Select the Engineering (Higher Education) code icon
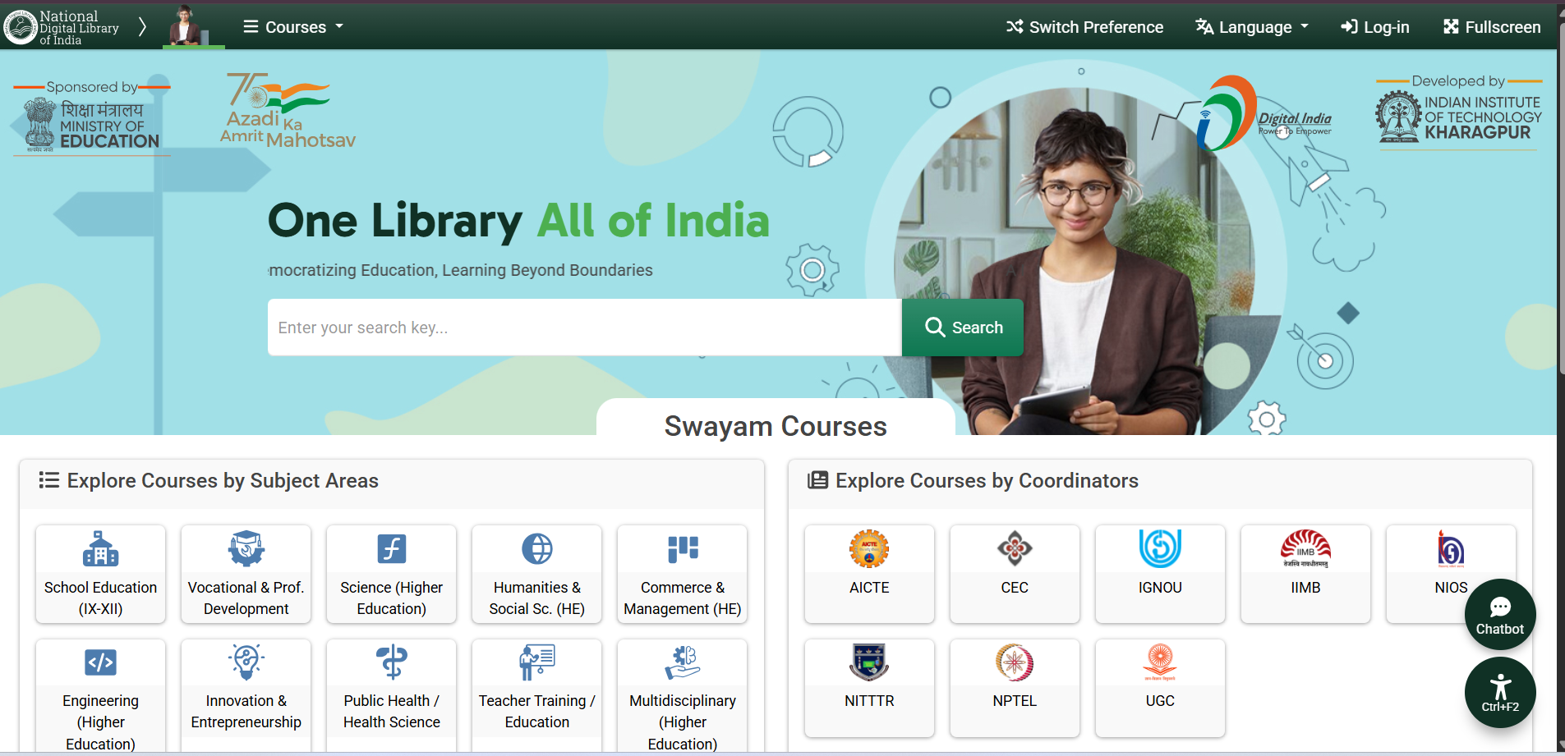The height and width of the screenshot is (756, 1565). (100, 662)
